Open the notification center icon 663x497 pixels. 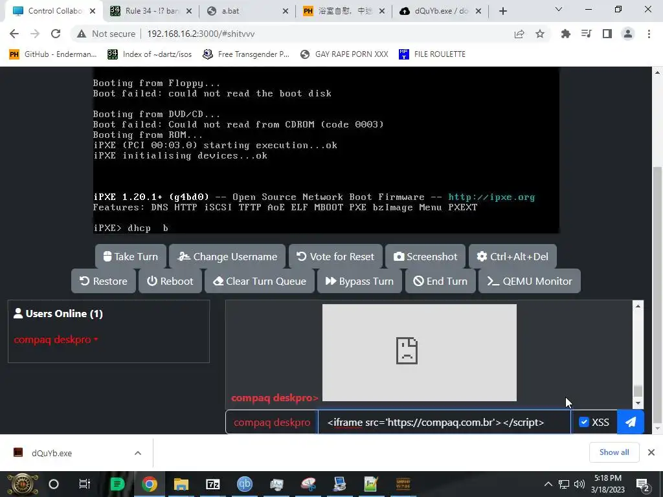point(643,485)
